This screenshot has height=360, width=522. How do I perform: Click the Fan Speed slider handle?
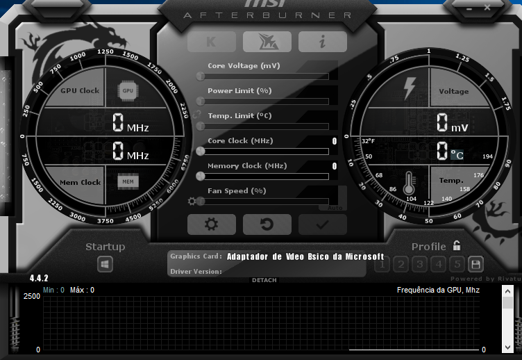pos(201,201)
